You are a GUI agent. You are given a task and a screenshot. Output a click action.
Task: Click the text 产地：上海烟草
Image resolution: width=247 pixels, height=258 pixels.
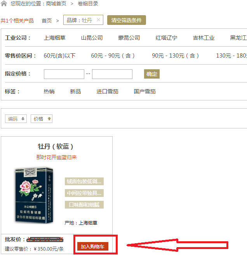81,223
